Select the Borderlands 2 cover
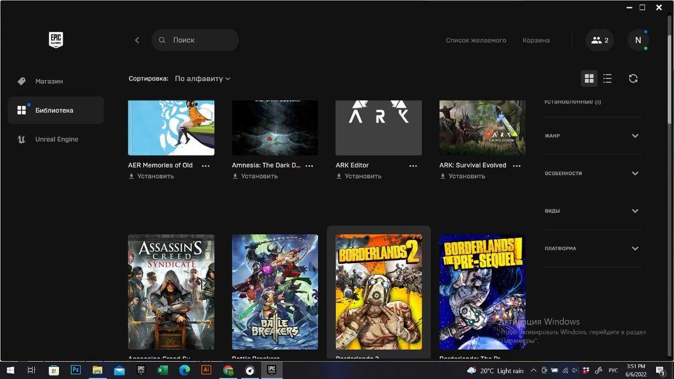This screenshot has width=674, height=379. pyautogui.click(x=379, y=292)
